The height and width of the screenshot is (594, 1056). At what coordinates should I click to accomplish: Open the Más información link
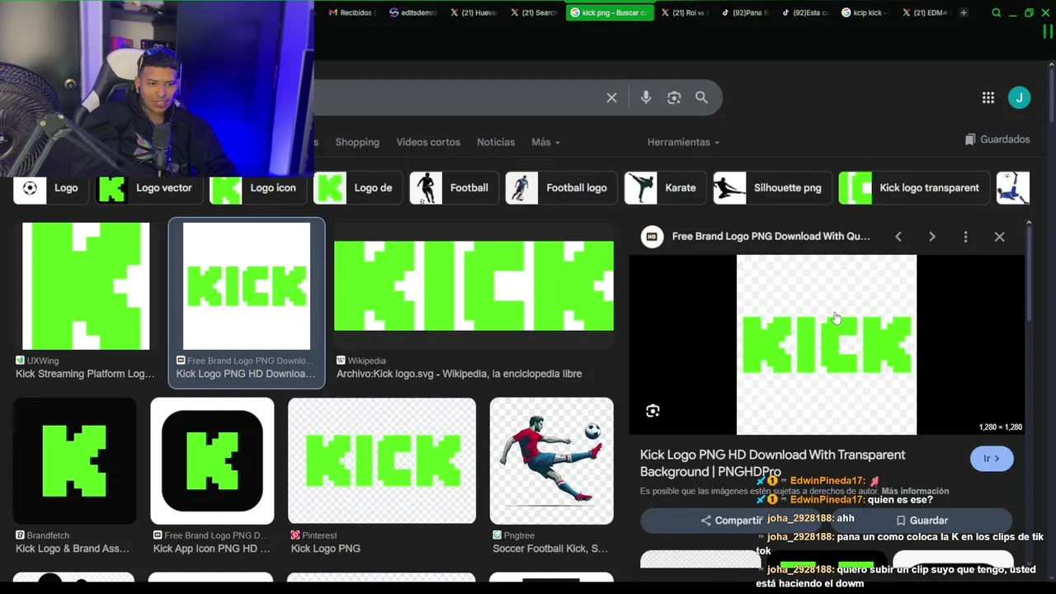915,491
